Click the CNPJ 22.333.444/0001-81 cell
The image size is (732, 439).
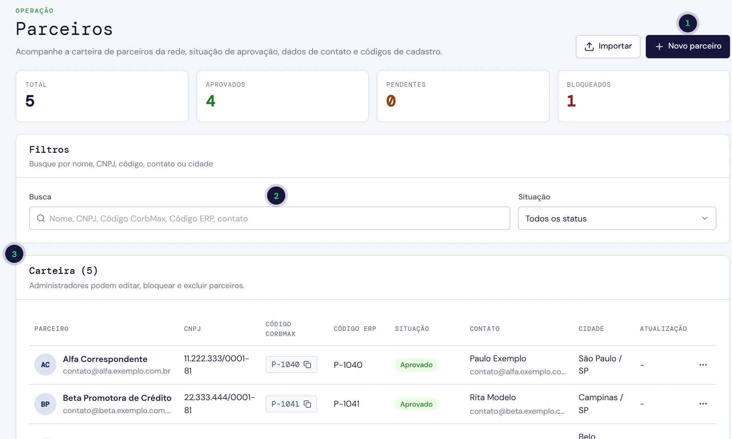(x=219, y=404)
